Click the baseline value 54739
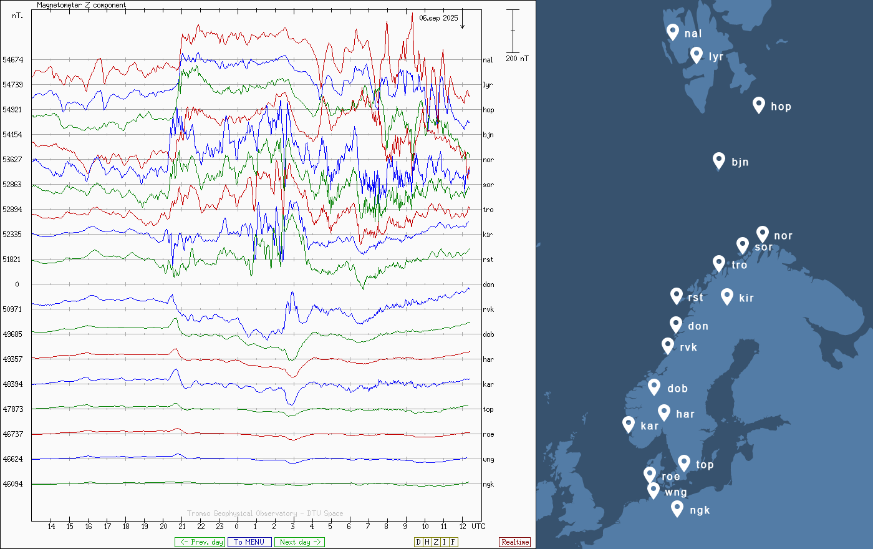 click(12, 85)
